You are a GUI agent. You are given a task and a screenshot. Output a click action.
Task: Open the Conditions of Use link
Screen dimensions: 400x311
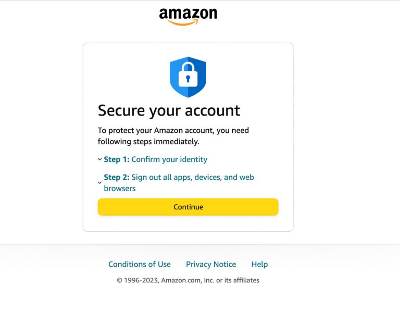click(140, 264)
